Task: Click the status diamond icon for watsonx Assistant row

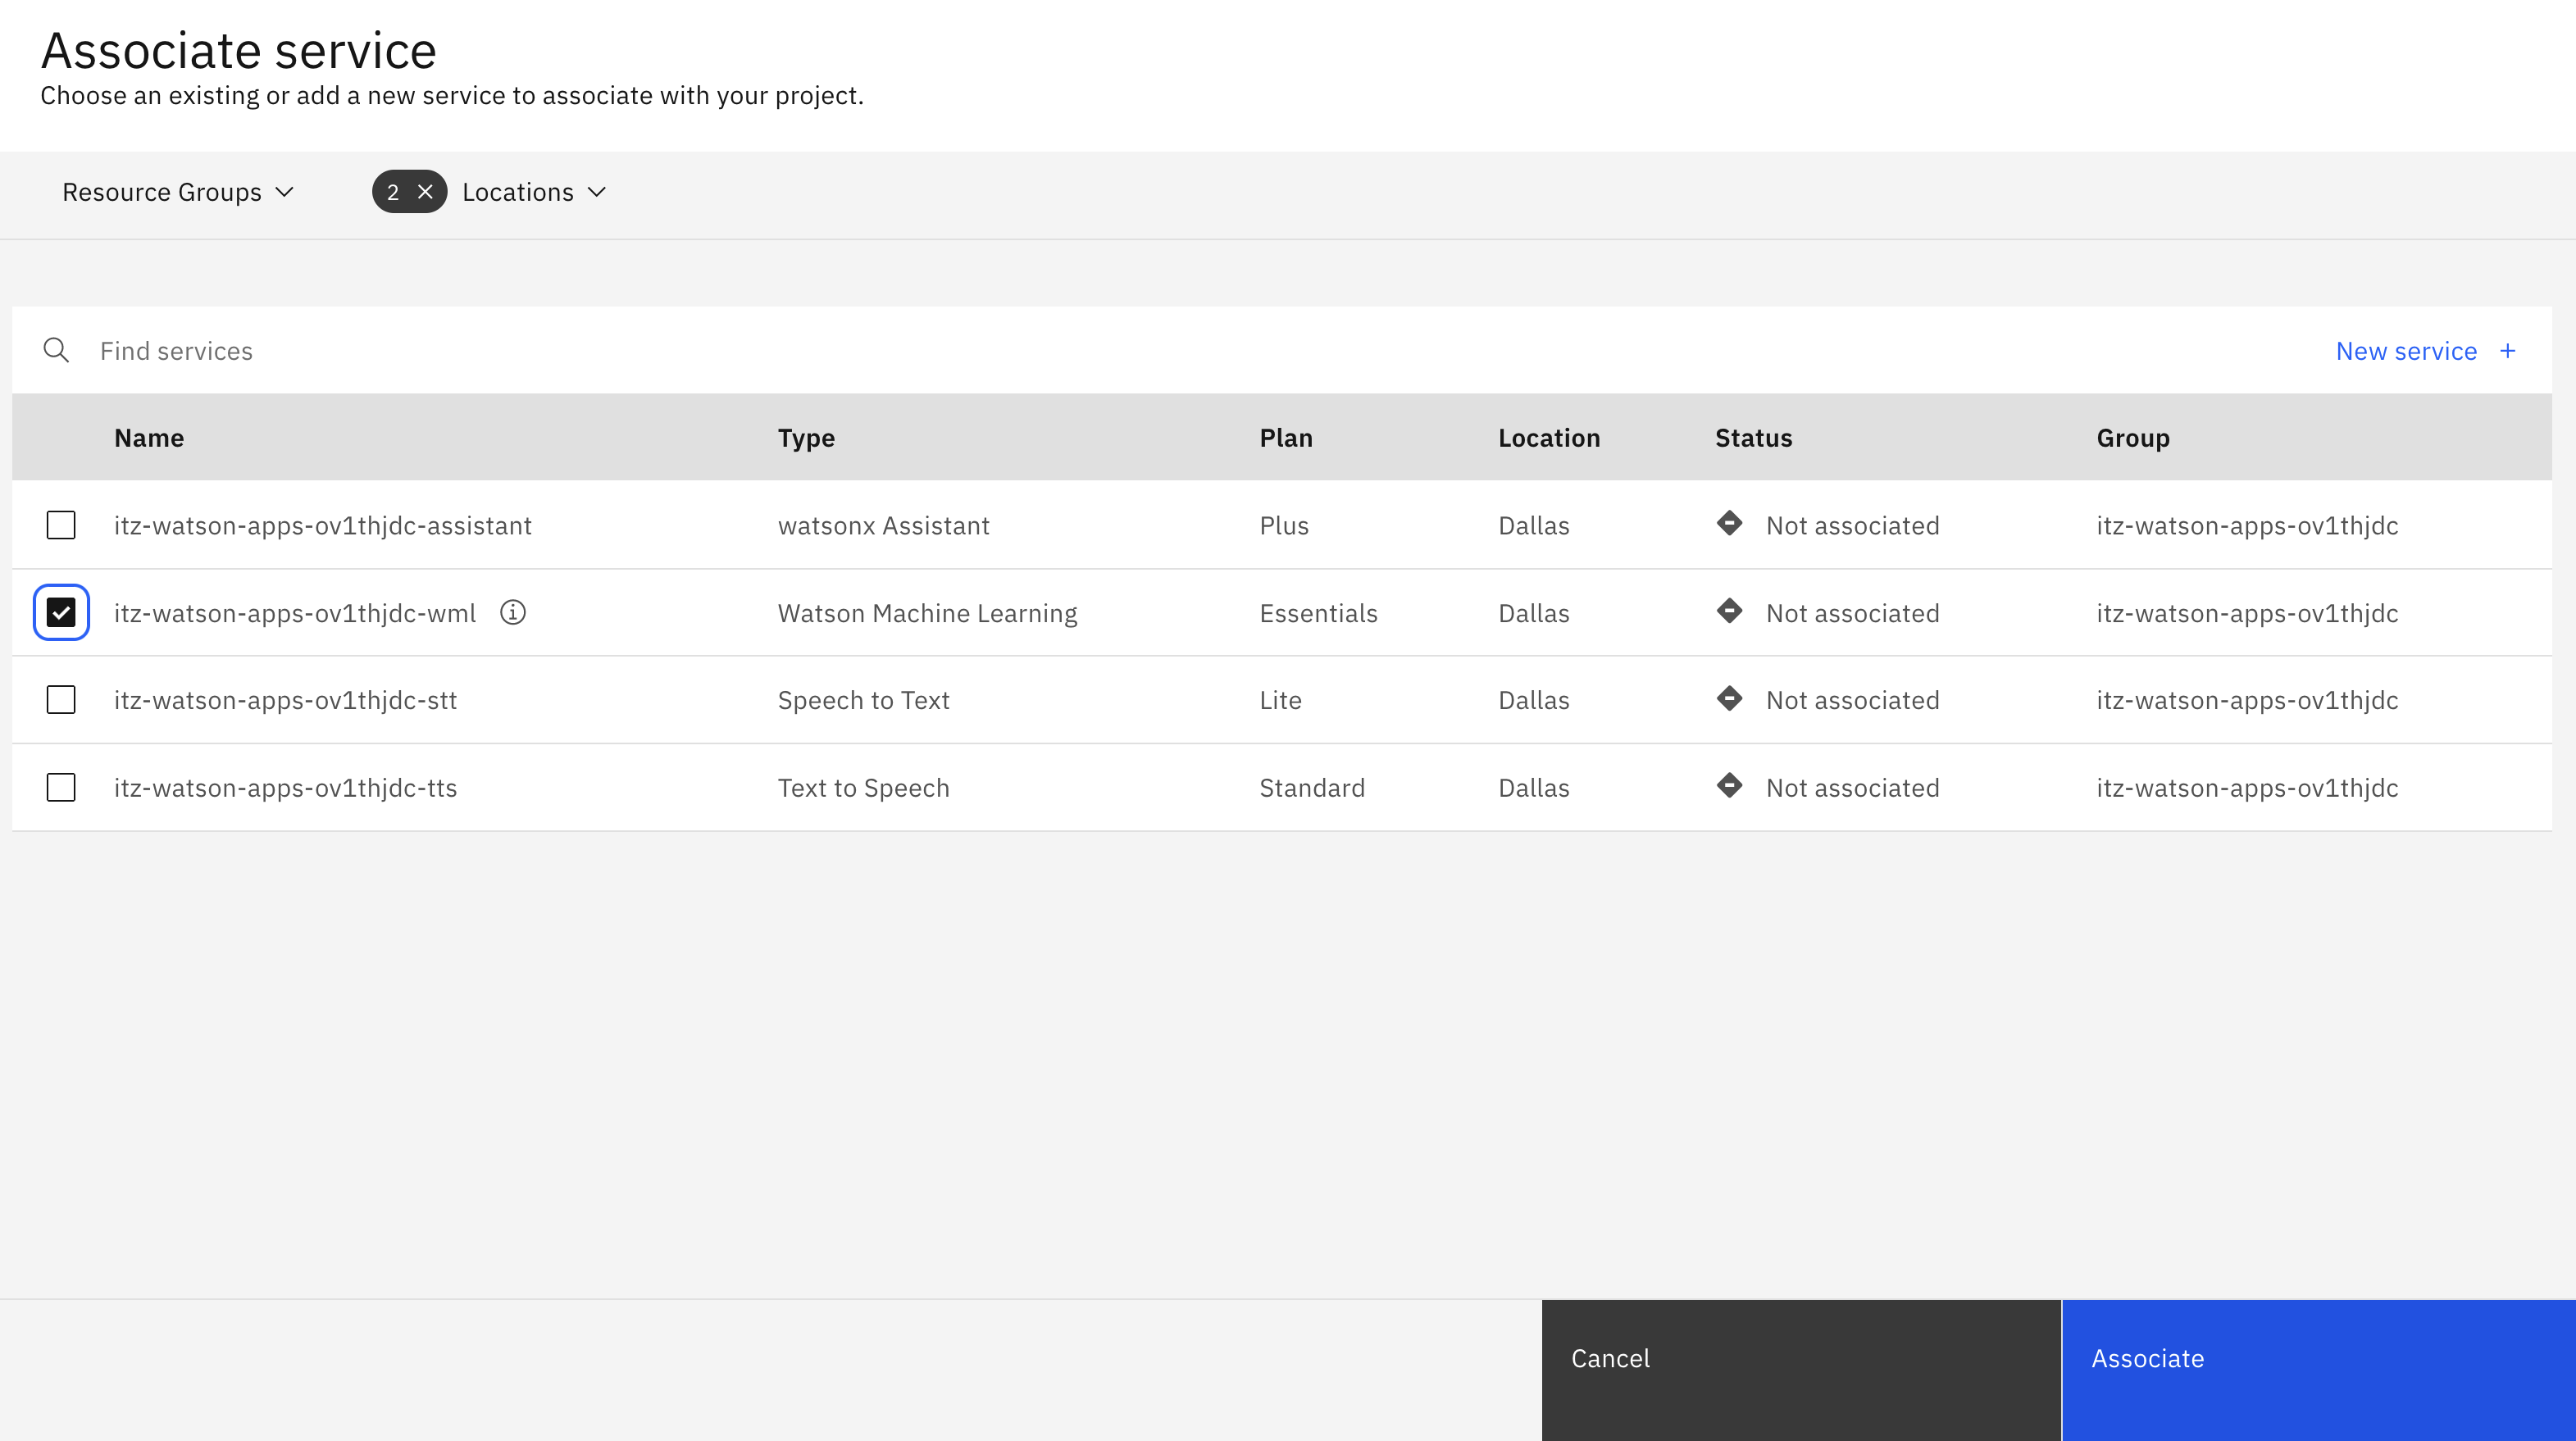Action: (x=1731, y=524)
